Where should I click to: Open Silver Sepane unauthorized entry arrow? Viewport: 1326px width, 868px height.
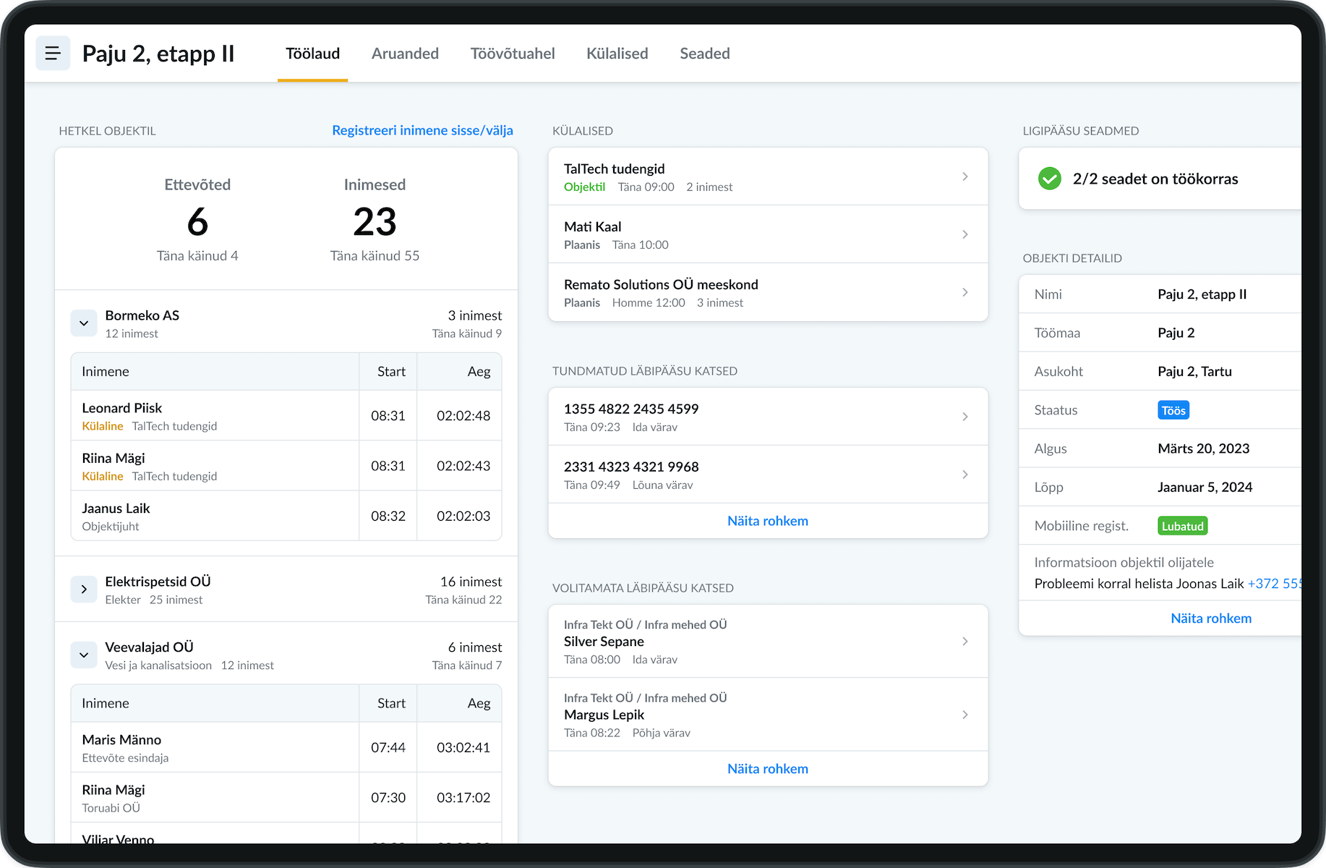click(x=964, y=642)
